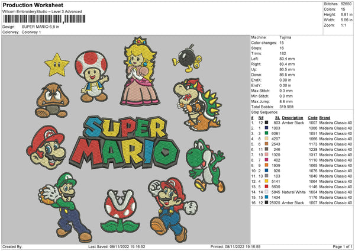Click code 1366 in stop row 2
Image resolution: width=355 pixels, height=251 pixels.
[313, 128]
